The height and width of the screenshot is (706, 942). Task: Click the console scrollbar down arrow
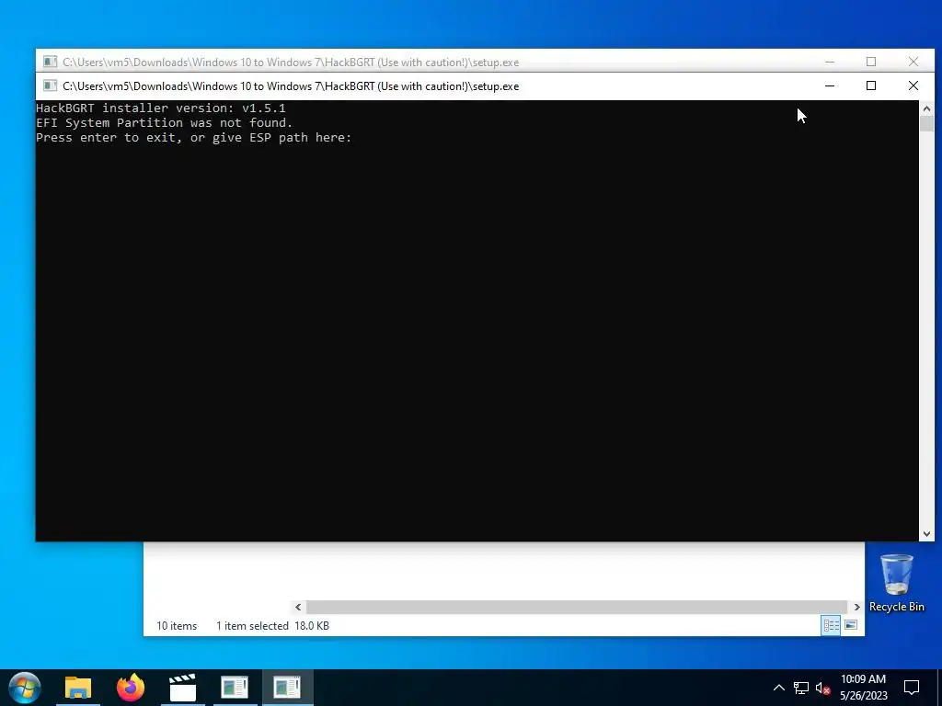click(926, 534)
